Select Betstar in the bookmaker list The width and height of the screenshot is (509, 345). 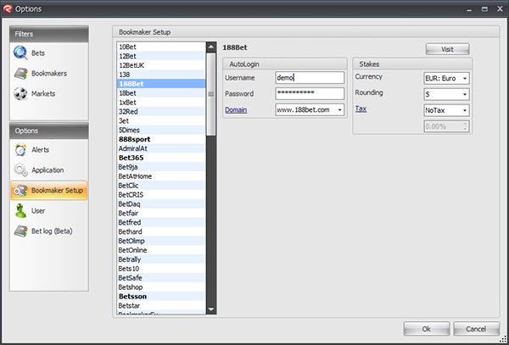click(161, 305)
